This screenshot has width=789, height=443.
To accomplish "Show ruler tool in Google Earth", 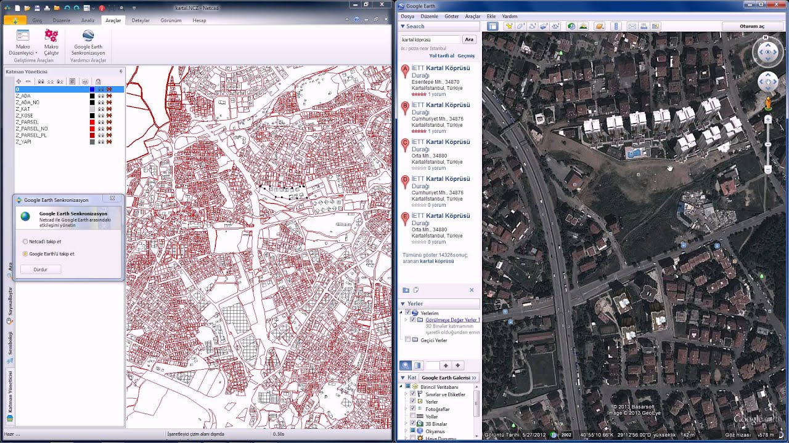I will tap(616, 26).
